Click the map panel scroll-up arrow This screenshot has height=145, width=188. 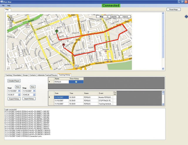(x=163, y=13)
